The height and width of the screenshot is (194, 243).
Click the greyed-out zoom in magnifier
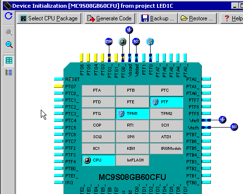tap(9, 32)
